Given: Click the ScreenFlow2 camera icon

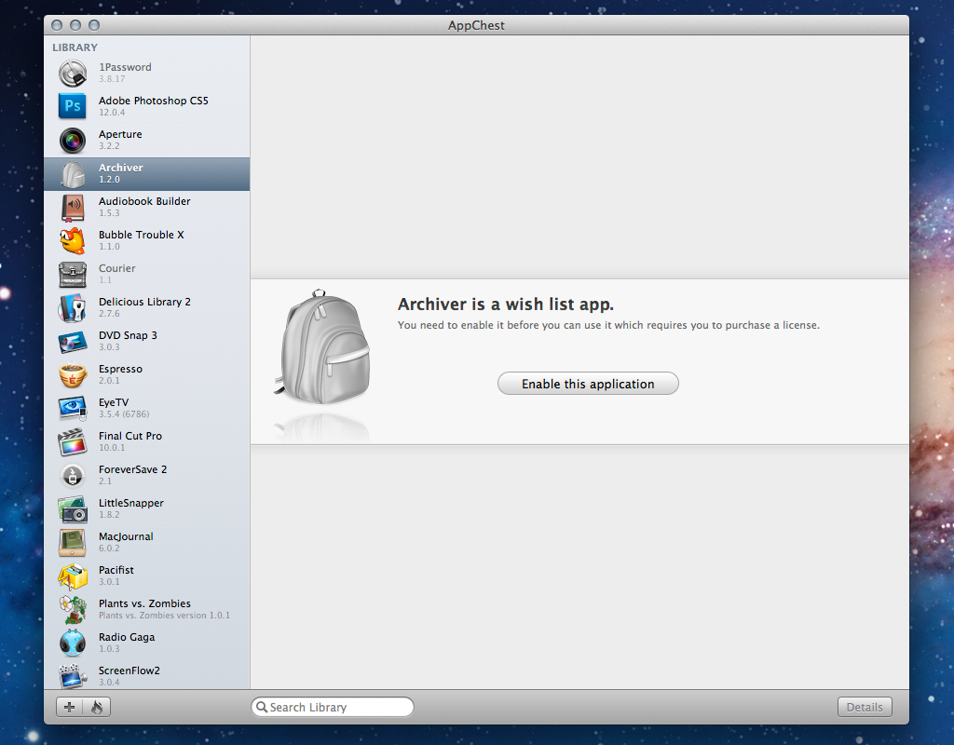Looking at the screenshot, I should point(73,676).
